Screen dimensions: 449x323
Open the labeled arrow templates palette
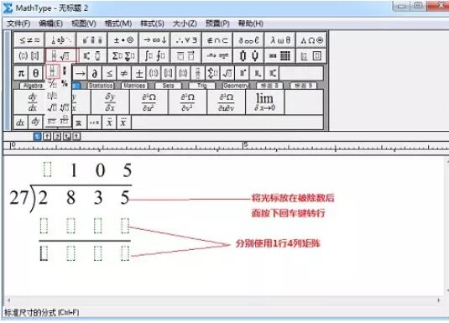point(217,55)
